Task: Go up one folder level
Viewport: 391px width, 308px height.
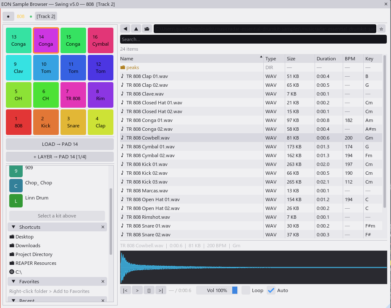Action: coord(136,28)
